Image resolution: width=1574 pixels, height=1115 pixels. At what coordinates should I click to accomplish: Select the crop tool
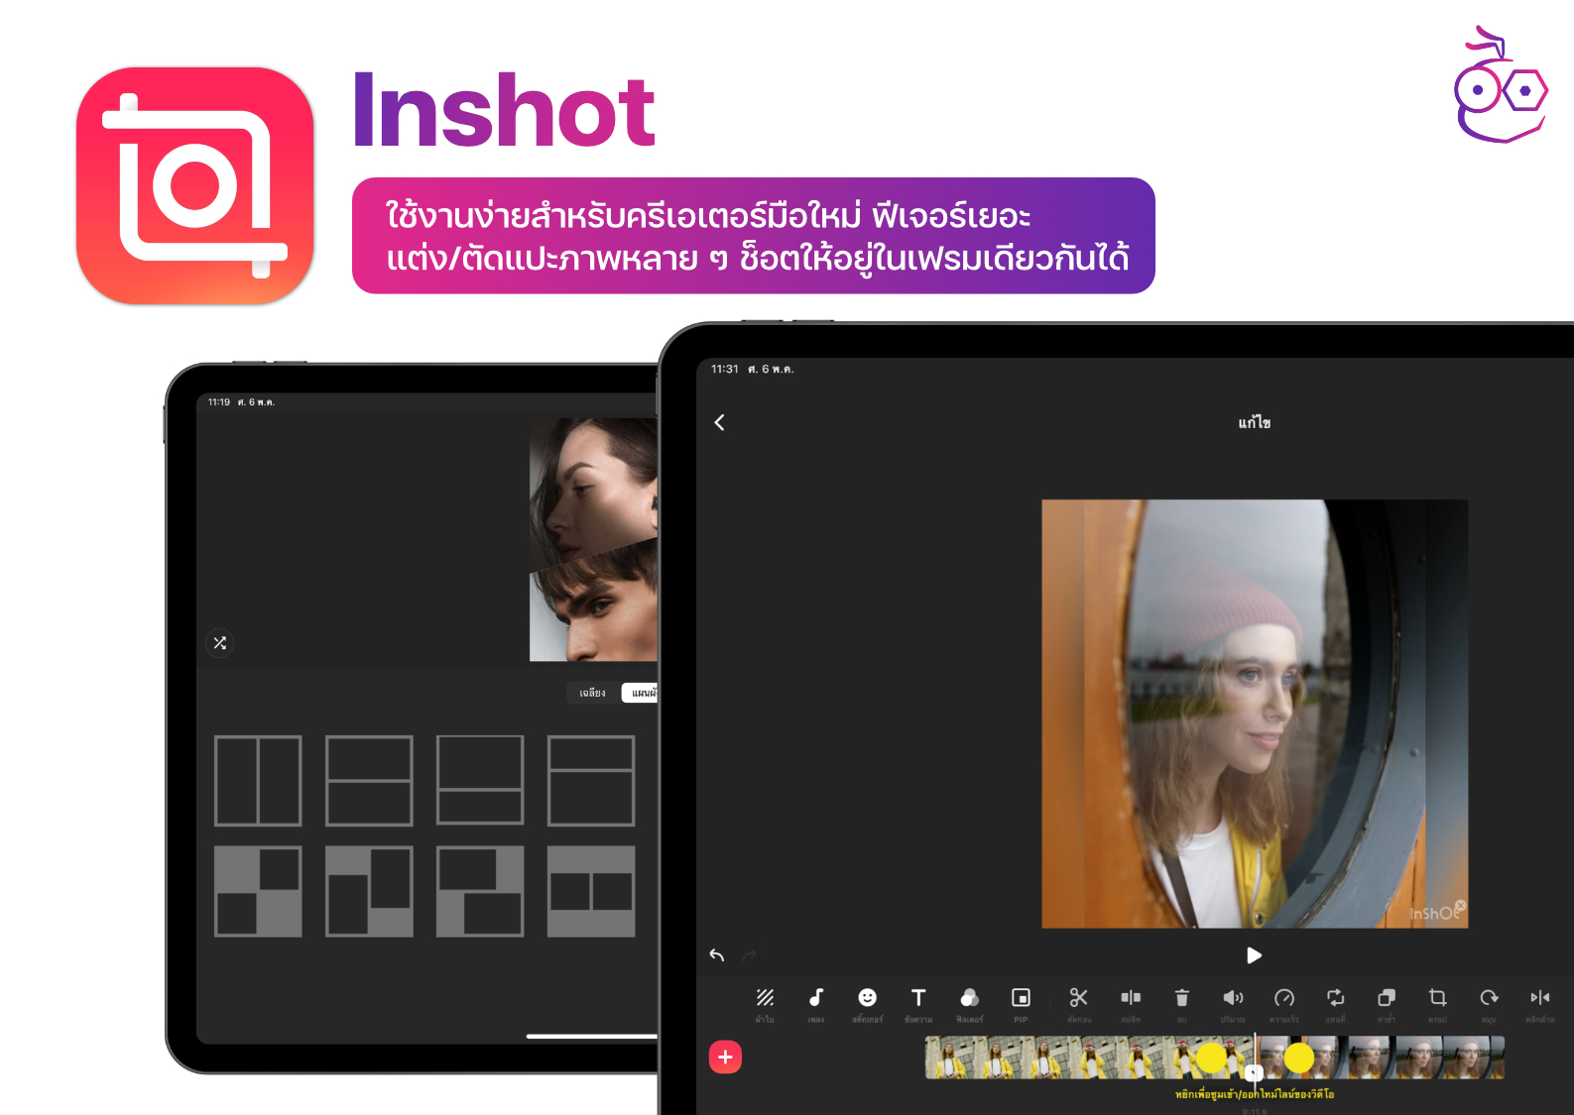click(x=1437, y=998)
